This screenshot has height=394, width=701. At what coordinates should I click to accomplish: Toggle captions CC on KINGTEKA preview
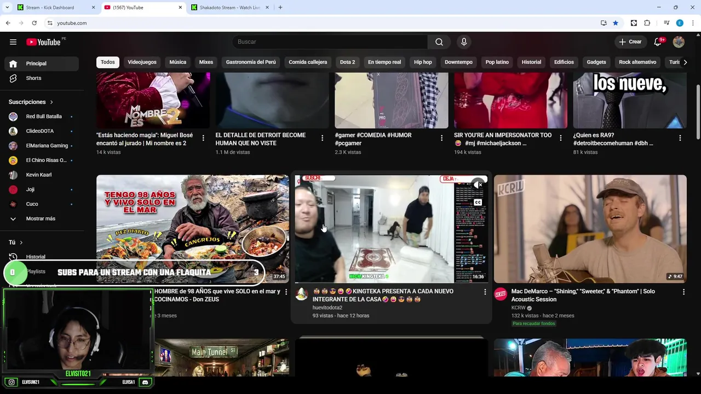click(478, 202)
